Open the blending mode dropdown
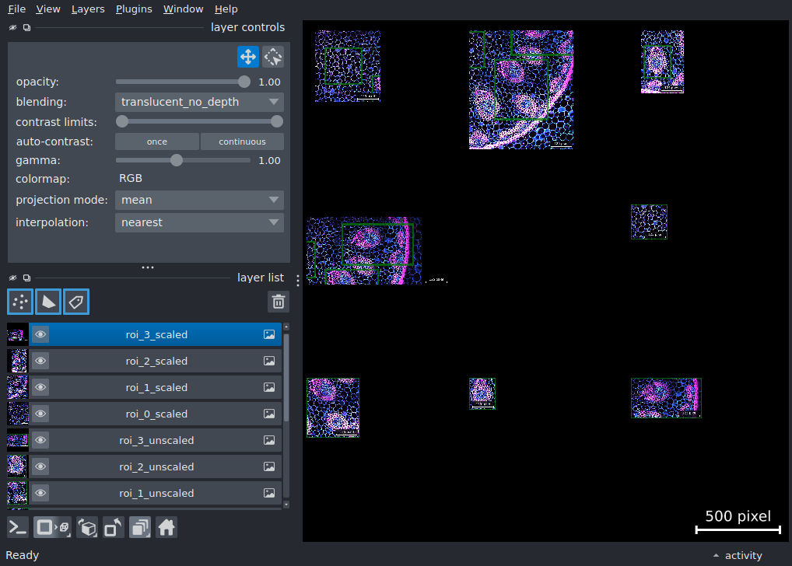This screenshot has height=566, width=792. [199, 102]
